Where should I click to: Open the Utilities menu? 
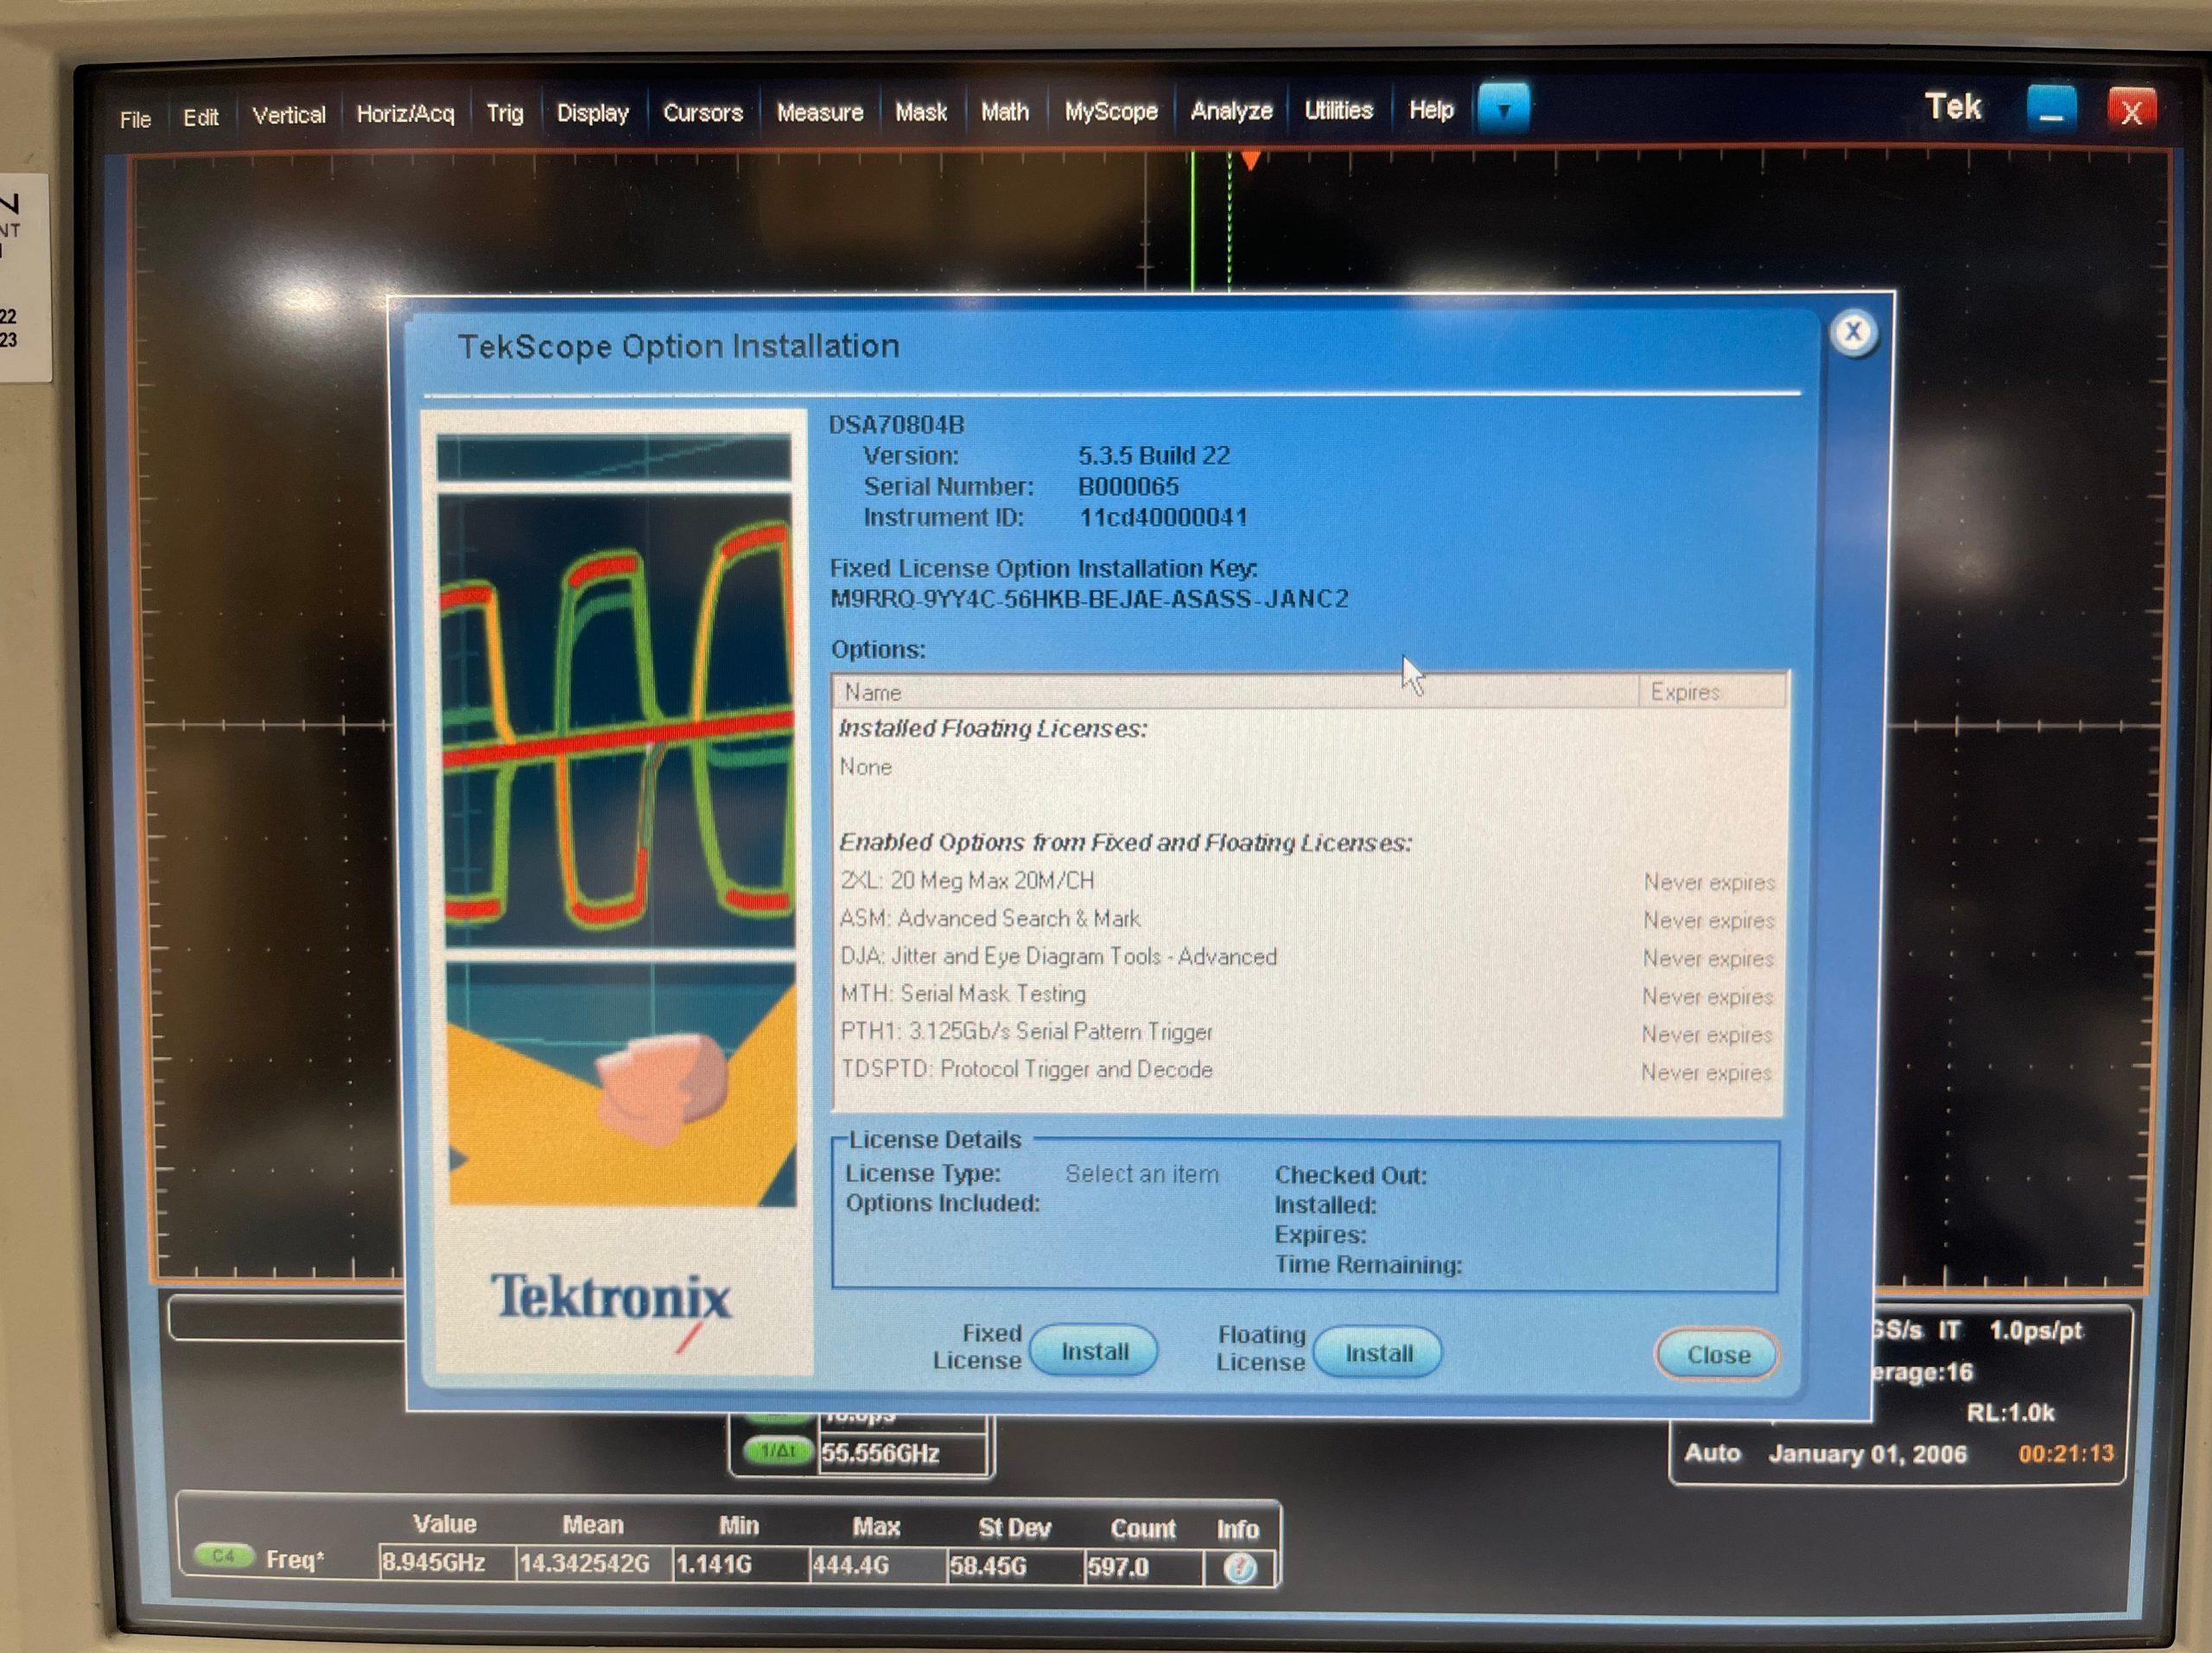1338,110
